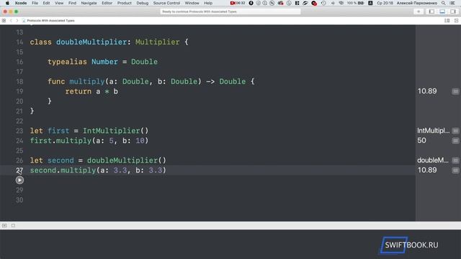Viewport: 461px width, 259px height.
Task: Go forward in editor history
Action: (x=17, y=21)
